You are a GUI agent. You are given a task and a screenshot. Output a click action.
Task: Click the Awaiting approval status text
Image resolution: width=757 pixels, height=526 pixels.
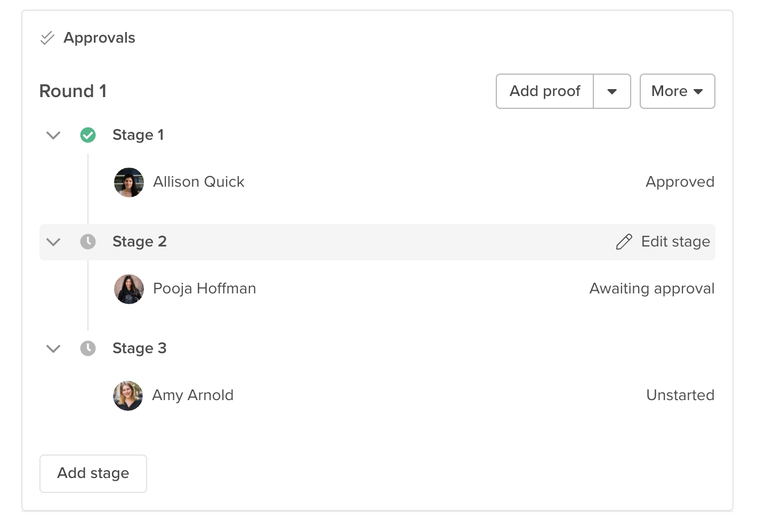click(x=652, y=289)
